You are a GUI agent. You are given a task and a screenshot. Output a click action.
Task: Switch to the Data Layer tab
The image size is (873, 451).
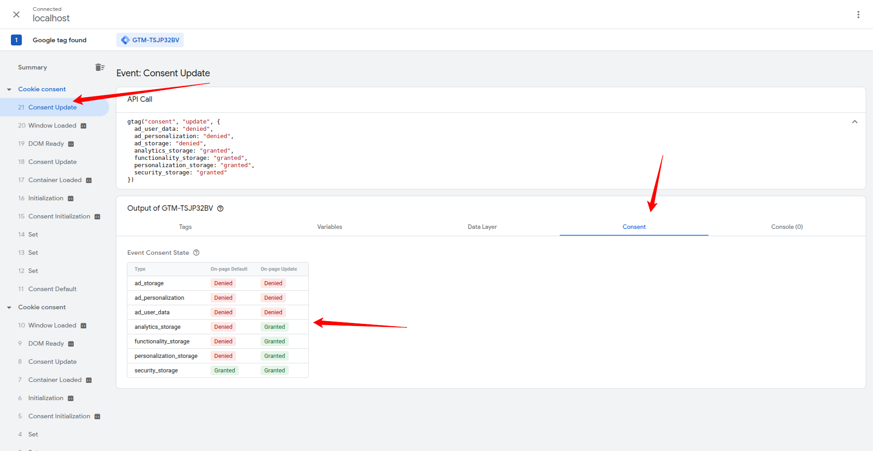482,227
